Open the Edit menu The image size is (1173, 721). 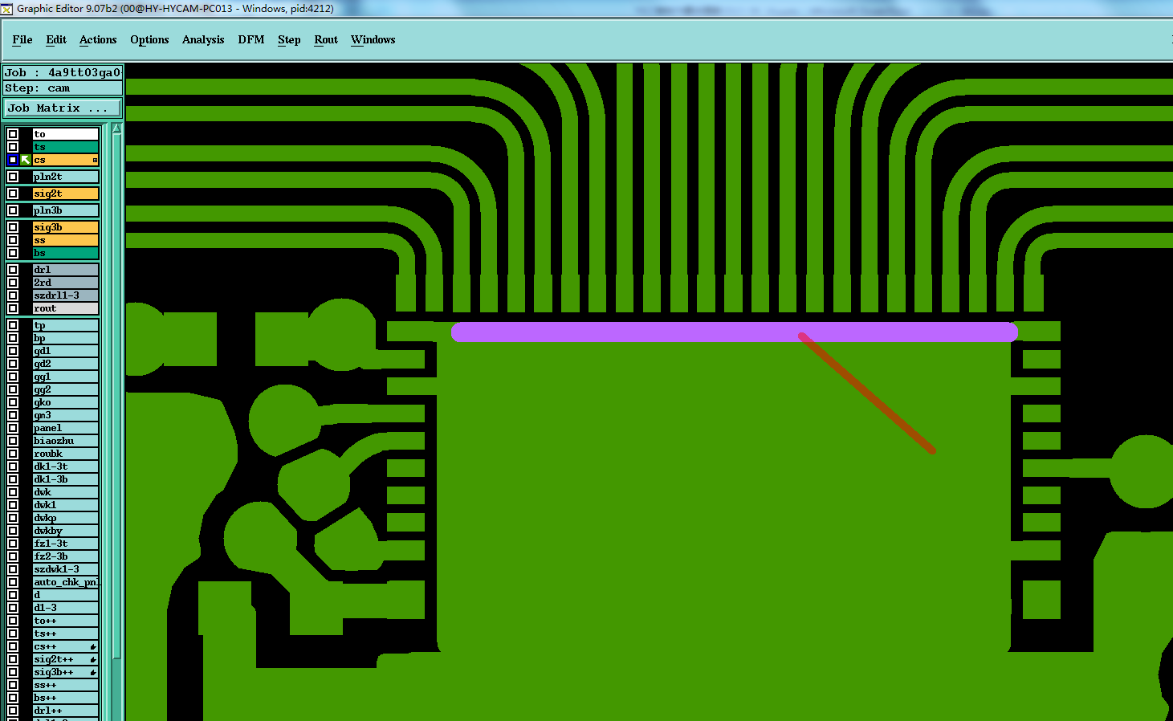[x=56, y=39]
